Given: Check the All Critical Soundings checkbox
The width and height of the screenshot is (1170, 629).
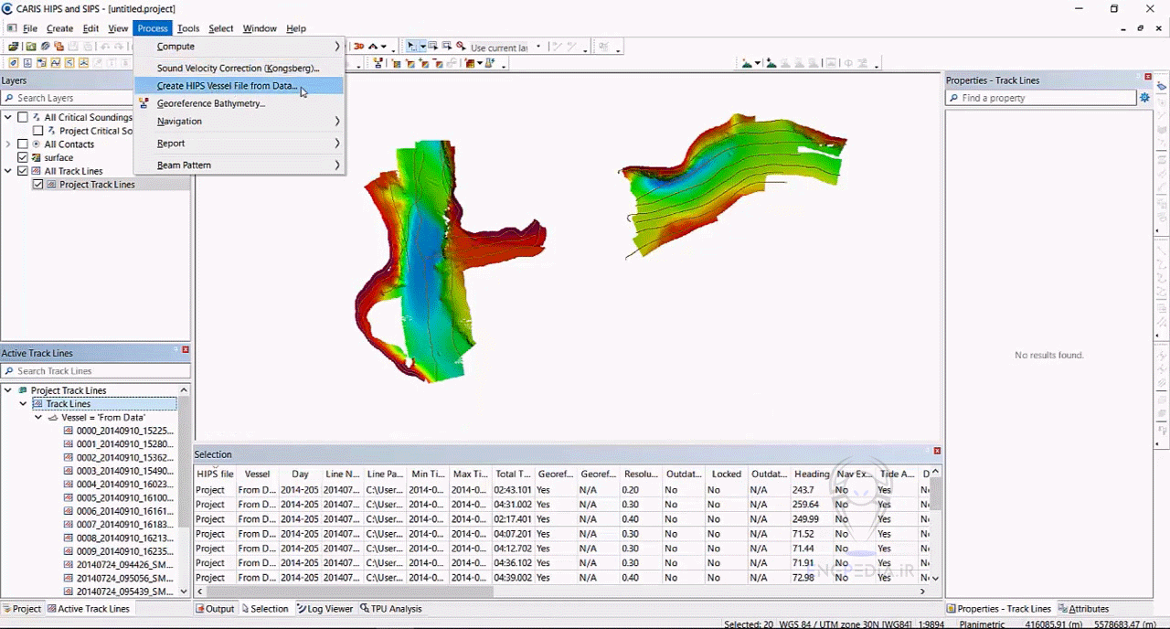Looking at the screenshot, I should (x=24, y=117).
